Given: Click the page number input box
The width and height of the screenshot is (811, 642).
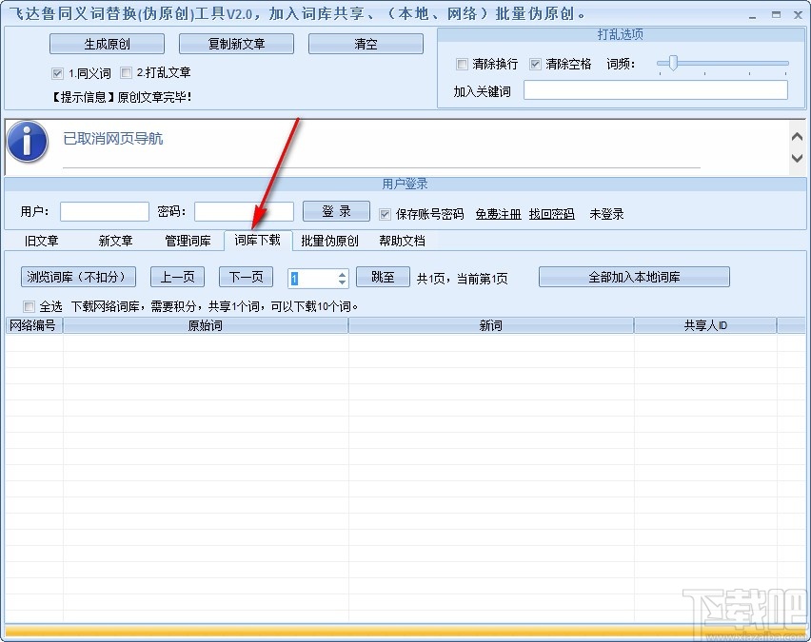Looking at the screenshot, I should click(313, 279).
